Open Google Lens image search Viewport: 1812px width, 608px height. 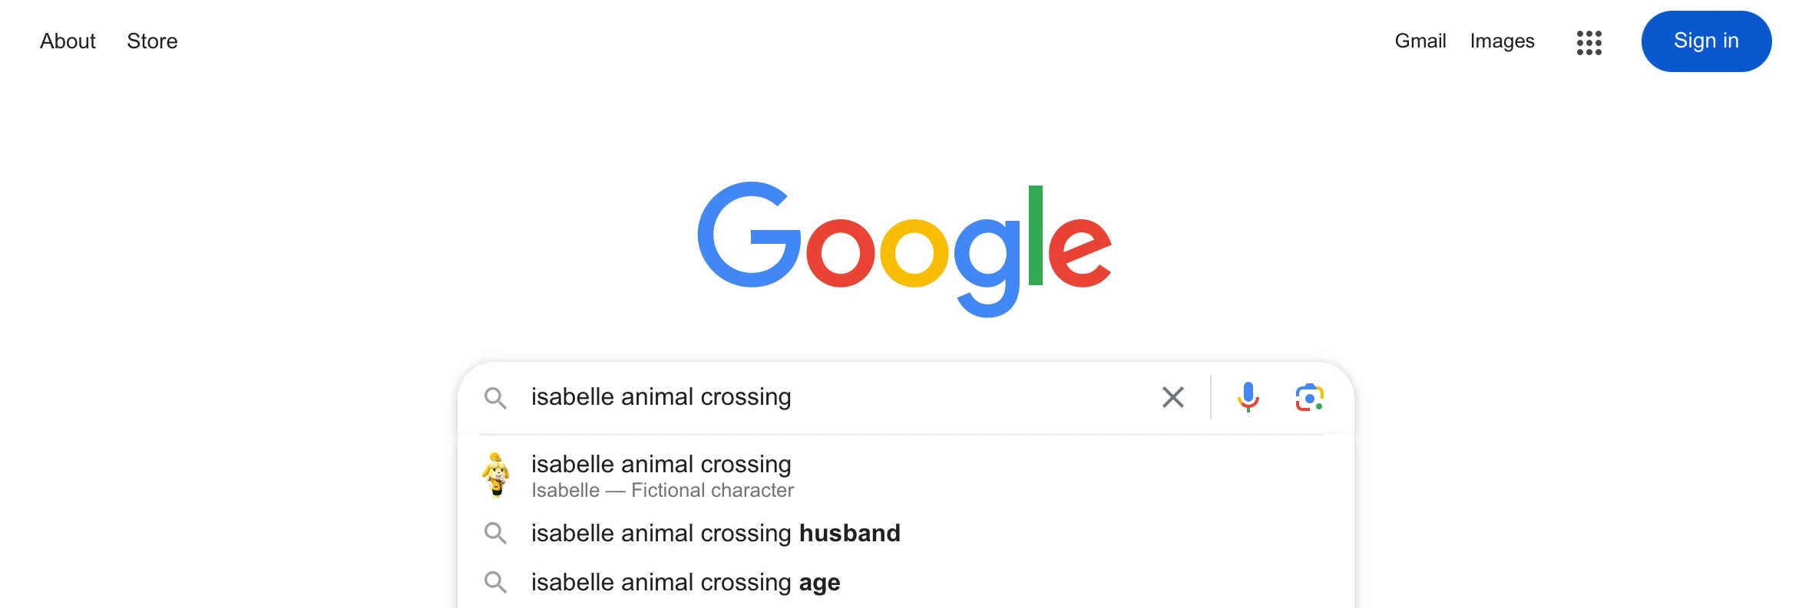1310,397
